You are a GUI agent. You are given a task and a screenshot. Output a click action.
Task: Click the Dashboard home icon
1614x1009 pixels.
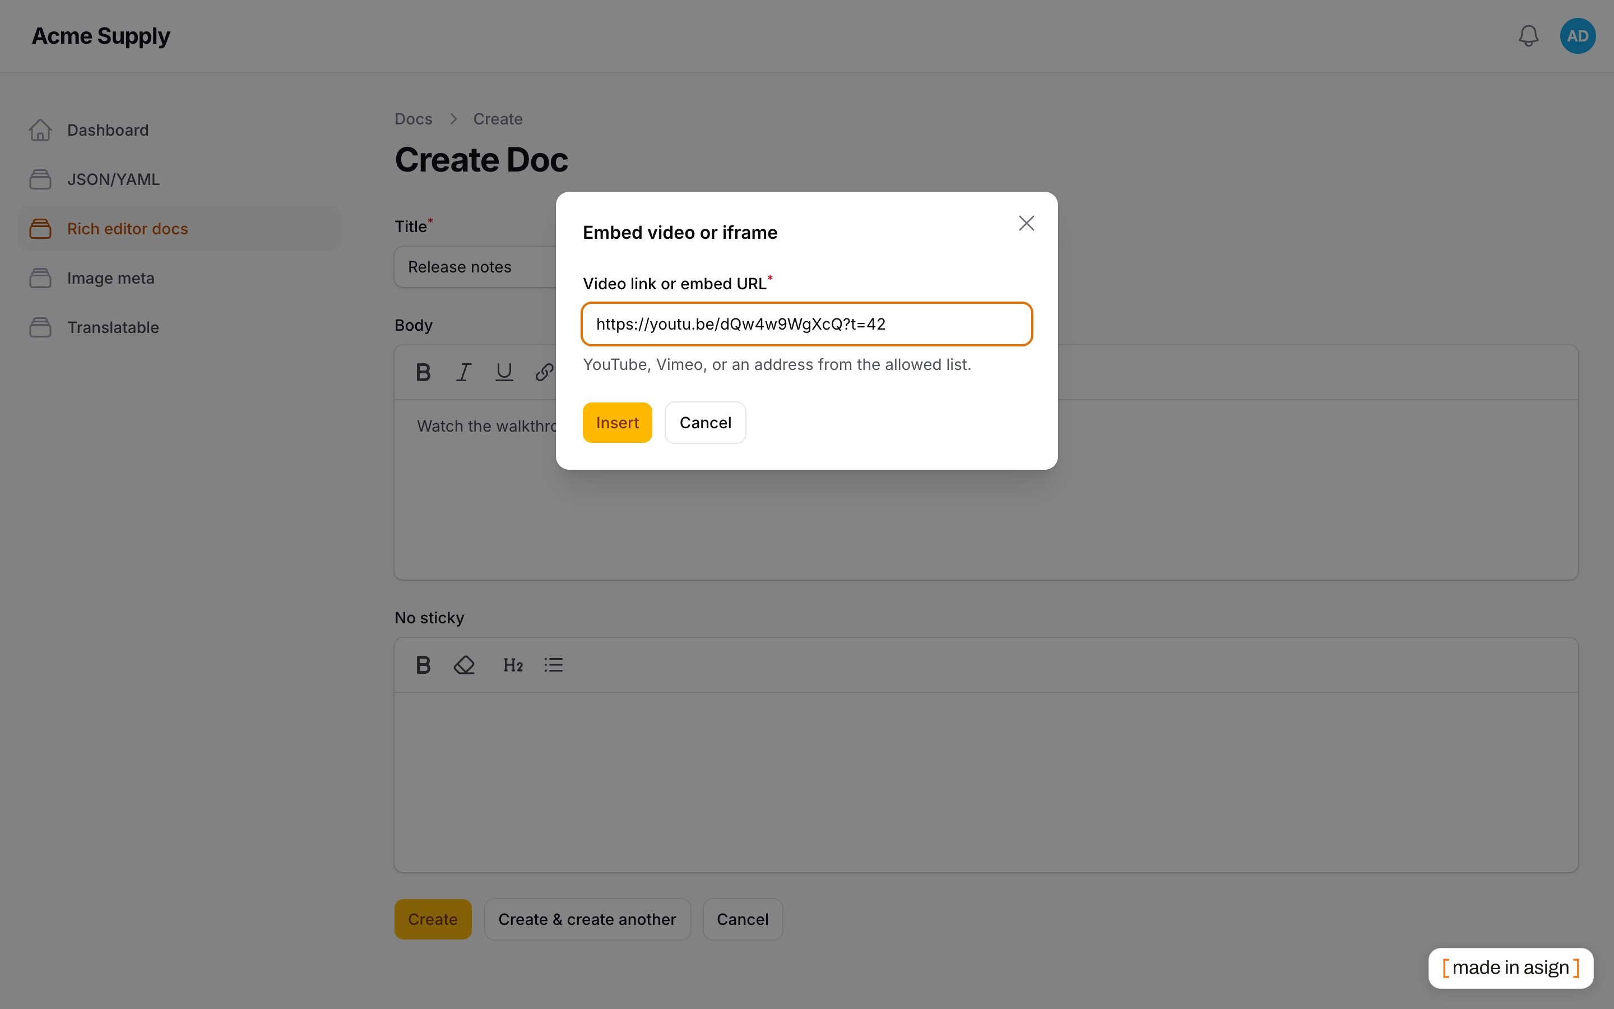pos(40,130)
